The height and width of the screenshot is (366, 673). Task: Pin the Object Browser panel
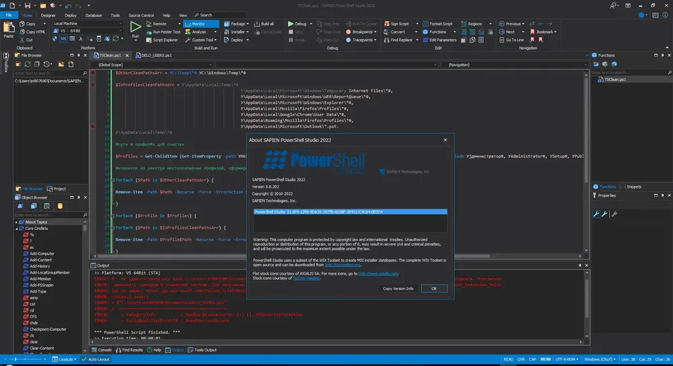[x=78, y=197]
